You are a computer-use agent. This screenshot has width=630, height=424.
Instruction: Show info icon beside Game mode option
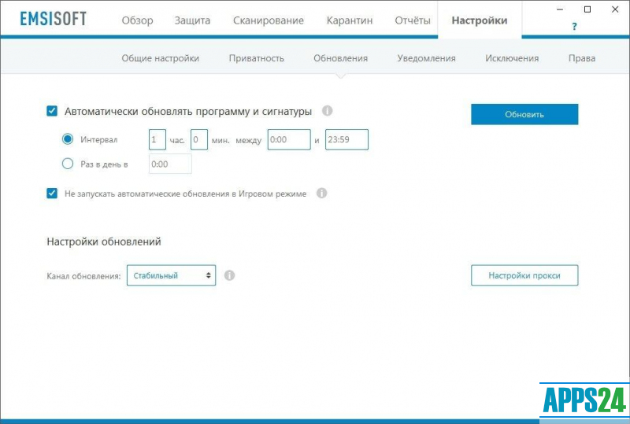321,193
